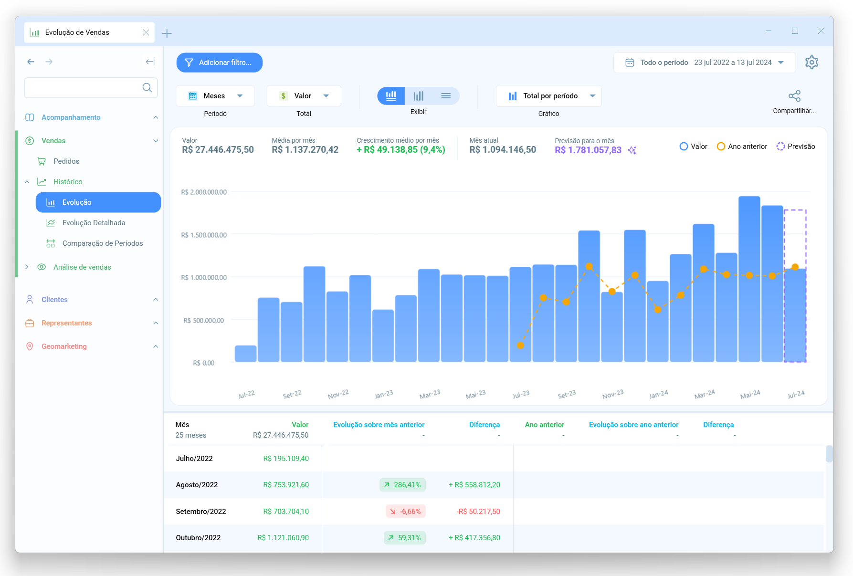The width and height of the screenshot is (853, 576).
Task: Click the 286,41% growth badge
Action: click(x=402, y=485)
